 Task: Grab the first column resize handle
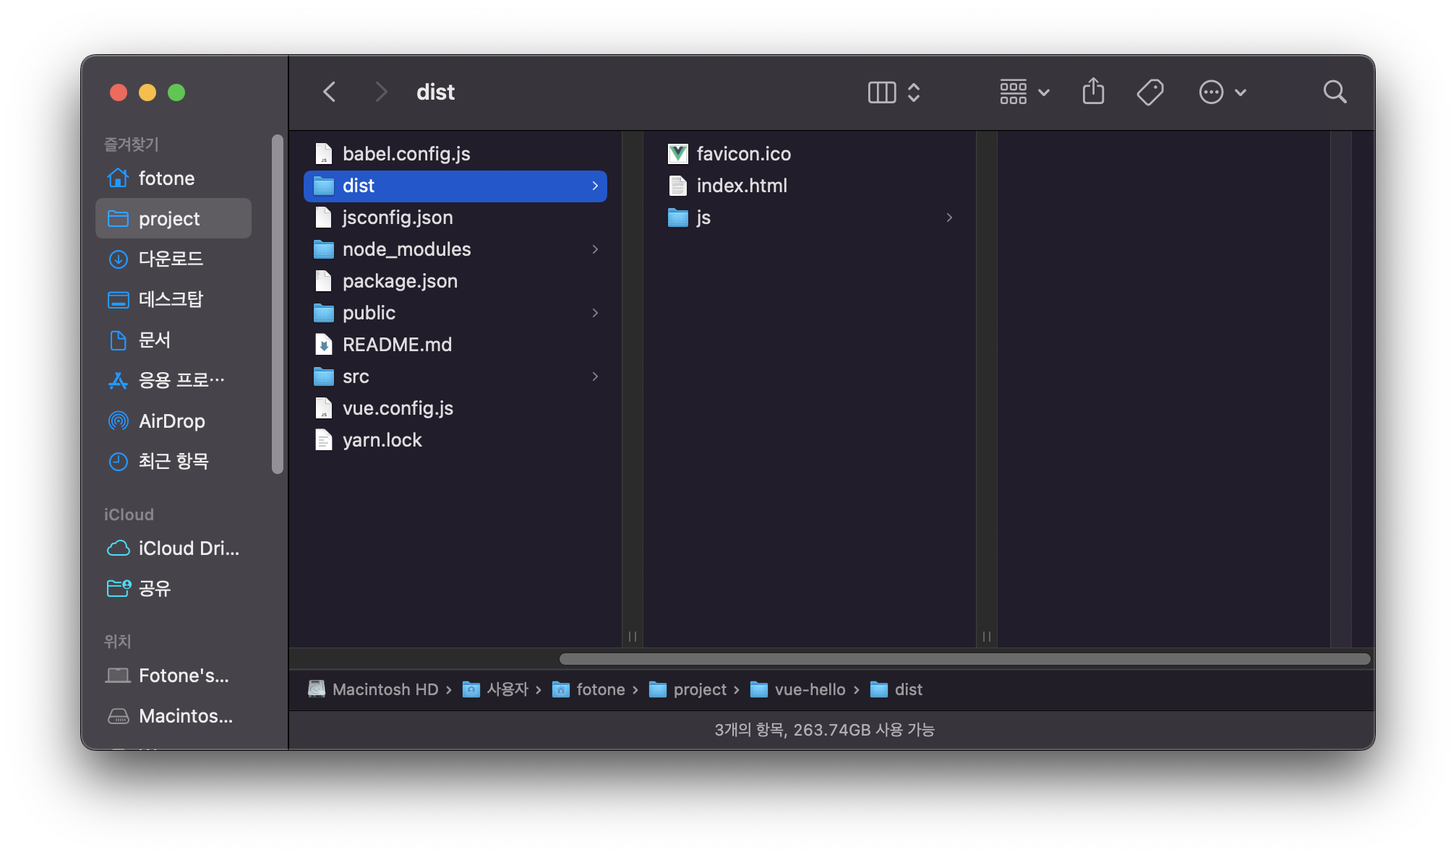point(633,637)
